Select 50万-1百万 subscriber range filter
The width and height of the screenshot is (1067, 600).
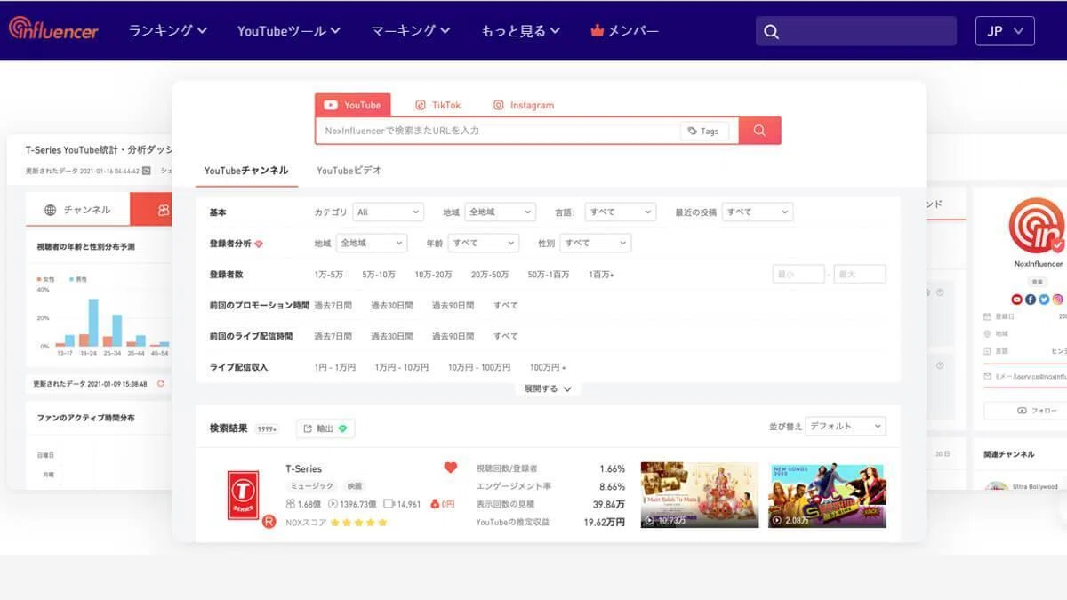tap(549, 275)
